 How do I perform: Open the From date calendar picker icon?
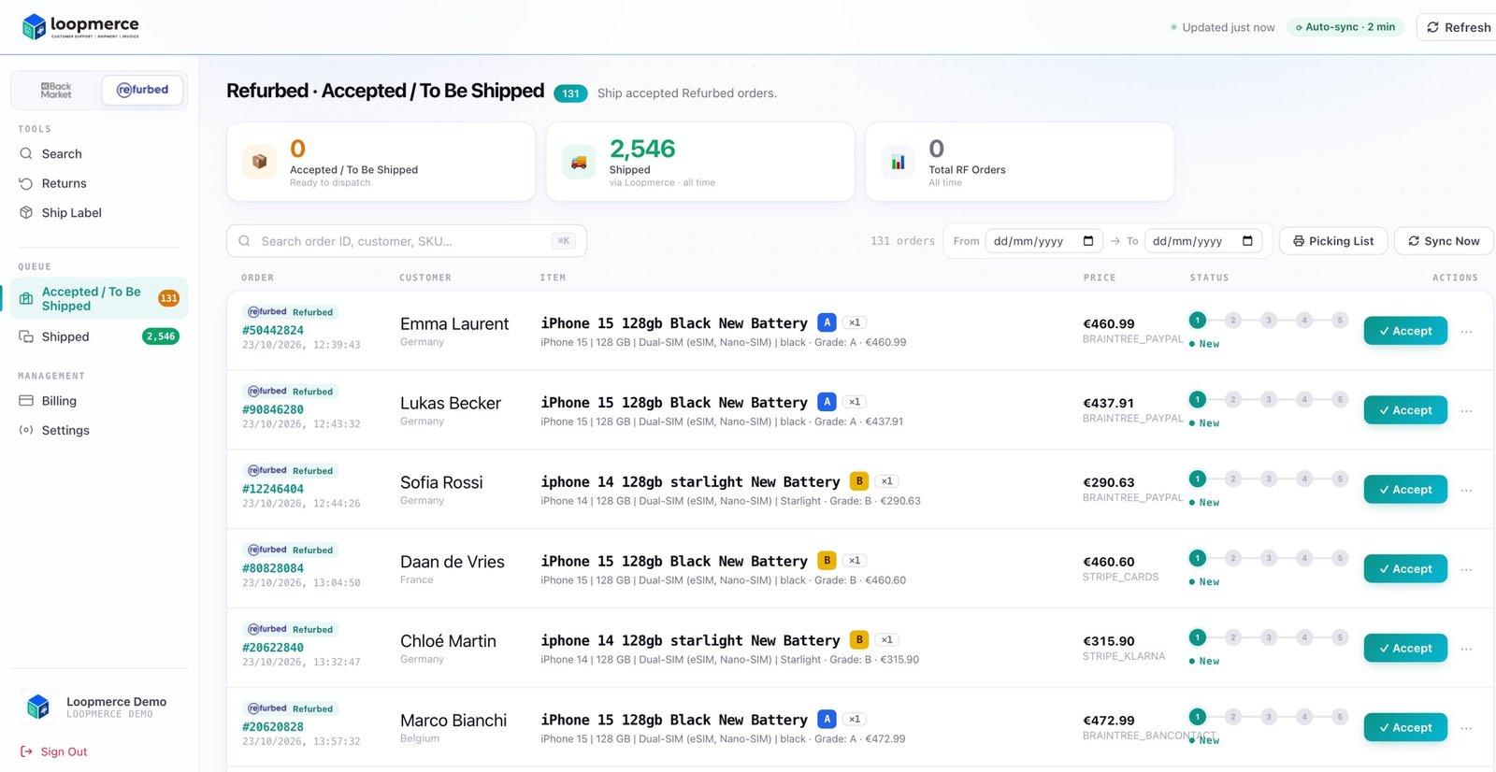click(1088, 241)
